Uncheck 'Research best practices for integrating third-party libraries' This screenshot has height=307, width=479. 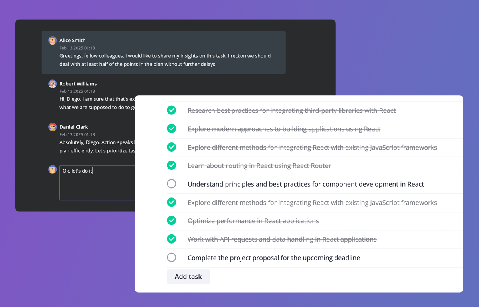[172, 110]
